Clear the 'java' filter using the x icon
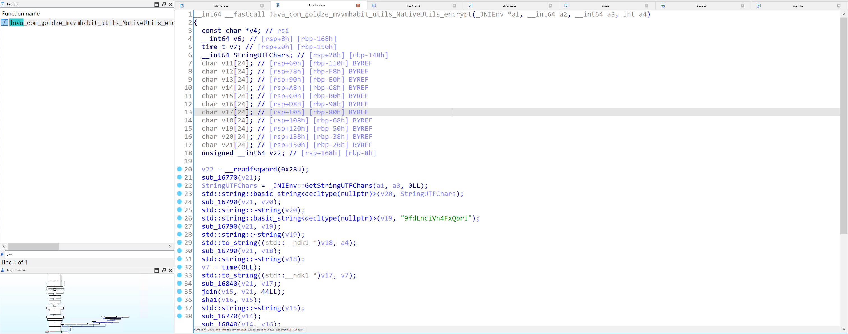This screenshot has height=334, width=848. [x=2, y=254]
